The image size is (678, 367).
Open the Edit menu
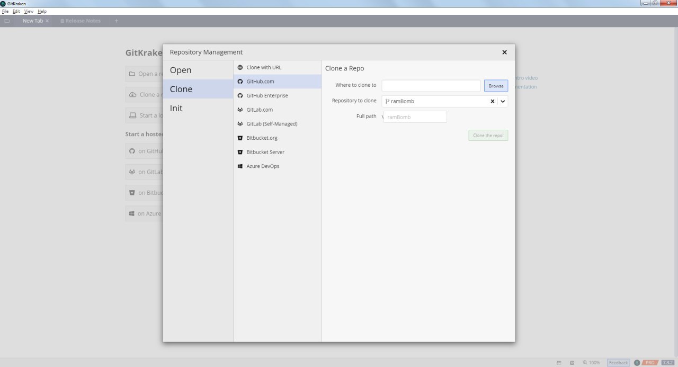pyautogui.click(x=16, y=11)
